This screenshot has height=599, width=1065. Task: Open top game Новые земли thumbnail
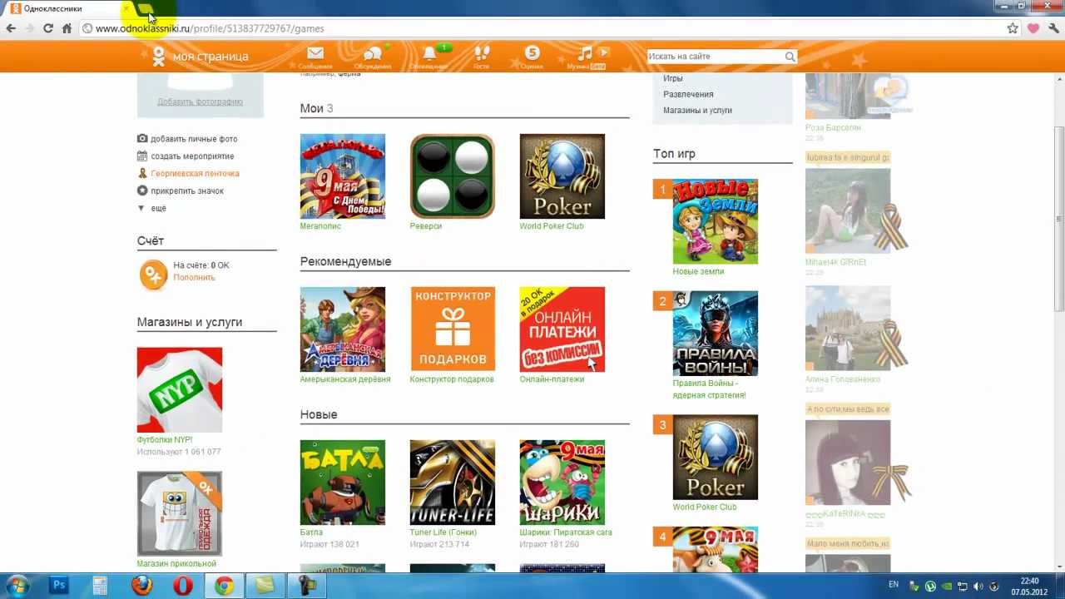[716, 221]
